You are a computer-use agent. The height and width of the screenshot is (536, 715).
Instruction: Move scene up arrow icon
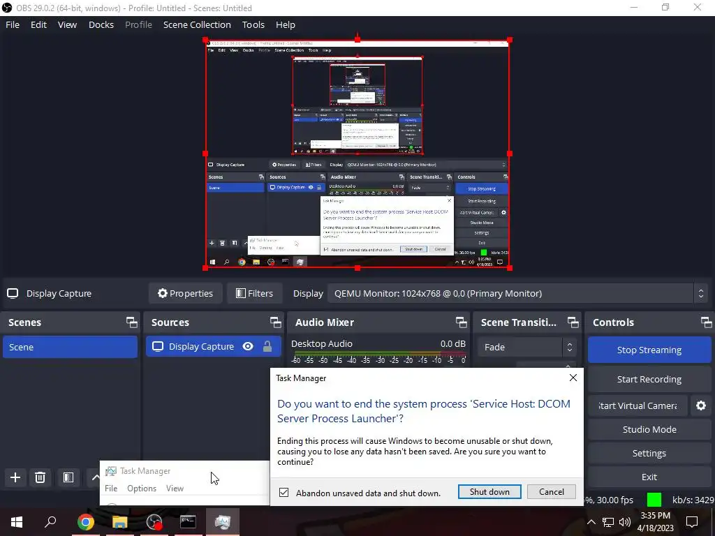tap(95, 477)
